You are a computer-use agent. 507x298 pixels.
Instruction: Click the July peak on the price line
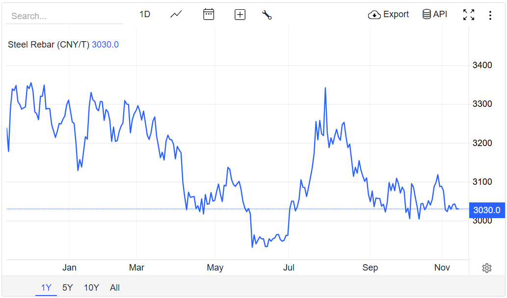325,89
